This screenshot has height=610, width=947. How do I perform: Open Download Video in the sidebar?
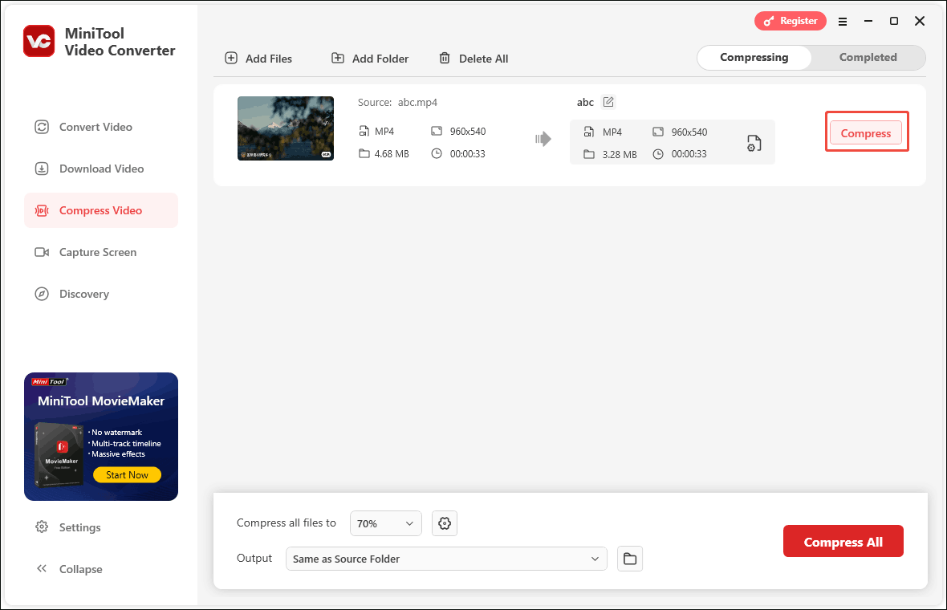pyautogui.click(x=101, y=169)
